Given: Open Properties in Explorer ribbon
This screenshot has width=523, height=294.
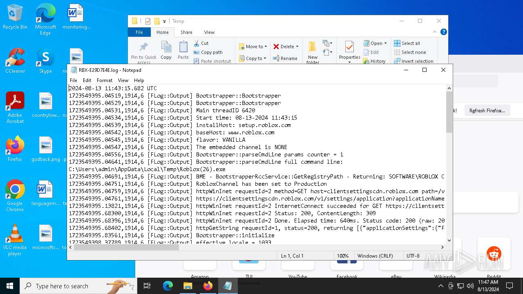Looking at the screenshot, I should (349, 51).
